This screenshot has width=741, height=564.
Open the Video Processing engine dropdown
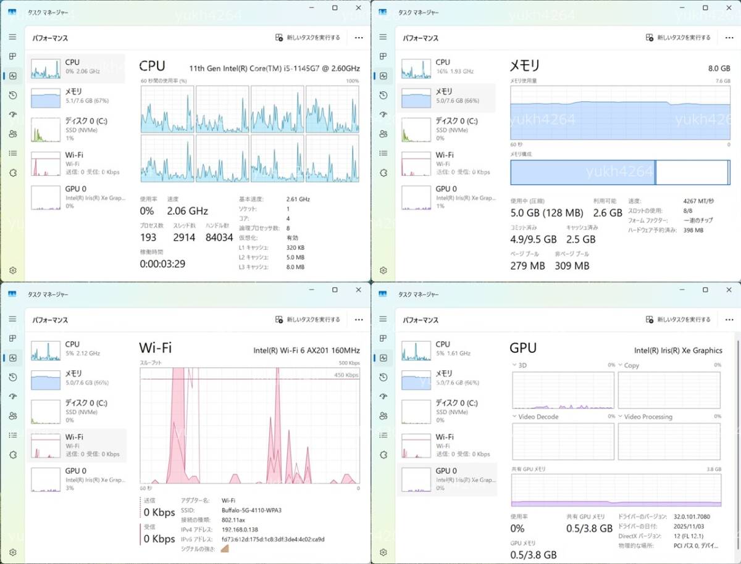[621, 417]
